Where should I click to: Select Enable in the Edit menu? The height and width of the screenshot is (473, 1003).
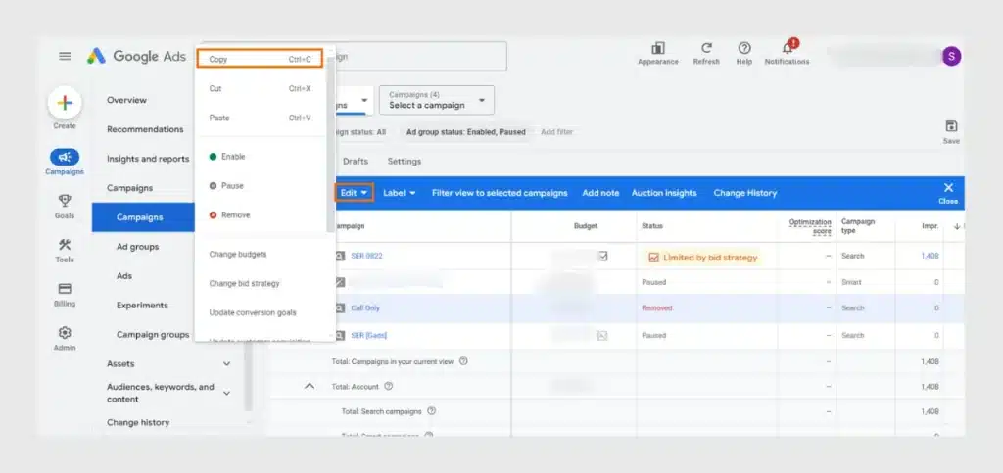pos(260,157)
